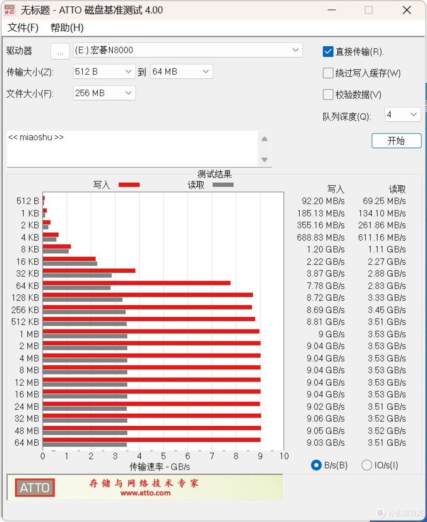427x522 pixels.
Task: Click the 开始 start button
Action: tap(396, 141)
